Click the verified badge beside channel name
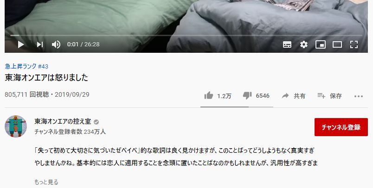 [x=96, y=122]
